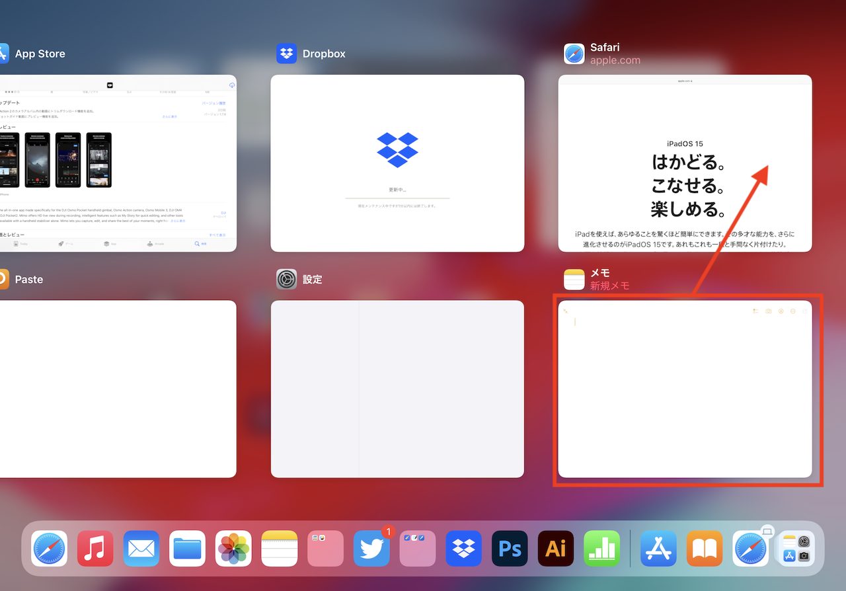The height and width of the screenshot is (591, 846).
Task: Open the purple app folder in dock
Action: click(x=418, y=549)
